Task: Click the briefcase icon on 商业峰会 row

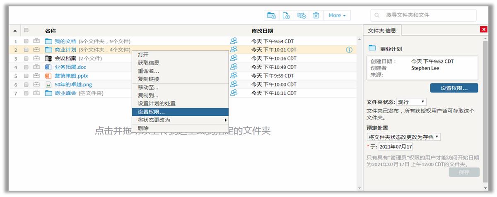Action: coord(36,93)
